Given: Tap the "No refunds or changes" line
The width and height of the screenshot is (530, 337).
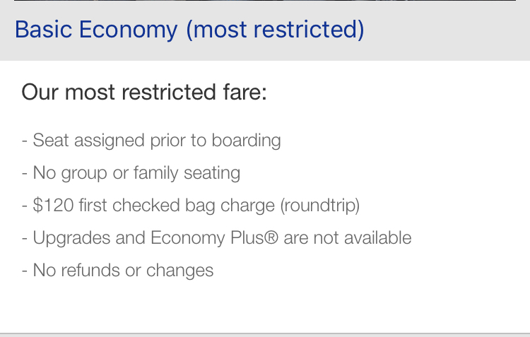Looking at the screenshot, I should tap(117, 270).
